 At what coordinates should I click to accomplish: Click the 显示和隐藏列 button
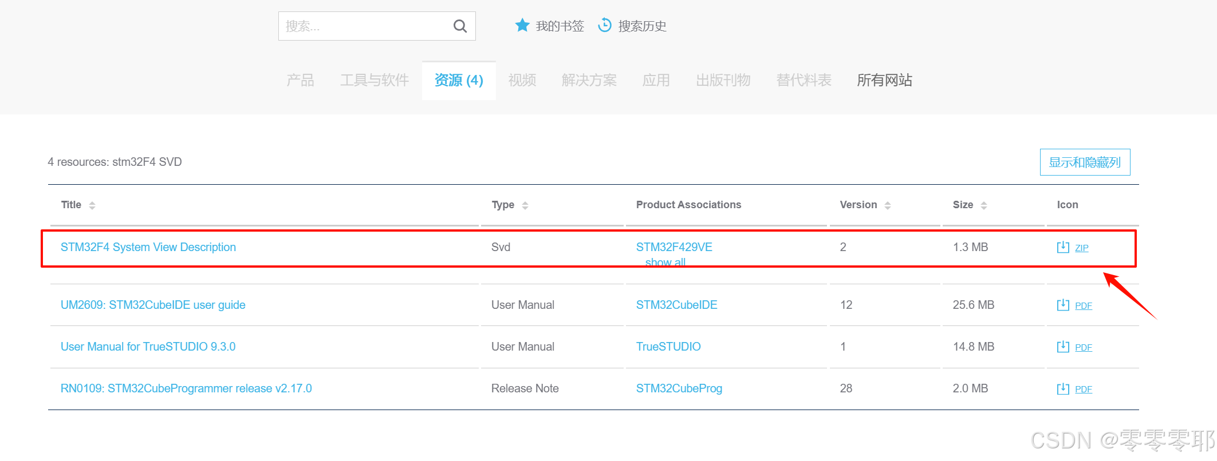[1085, 162]
